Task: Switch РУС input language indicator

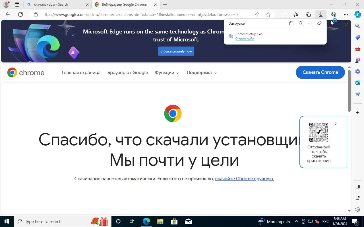Action: pyautogui.click(x=326, y=222)
